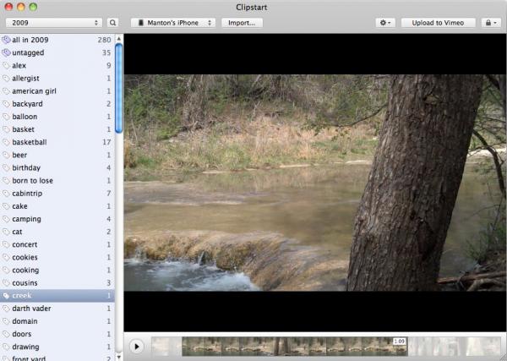The image size is (507, 361).
Task: Select the 'cooking' tag
Action: click(57, 270)
